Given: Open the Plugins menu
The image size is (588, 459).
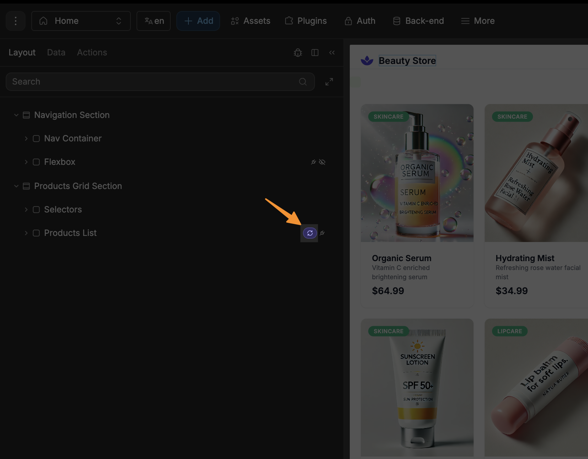Looking at the screenshot, I should click(306, 21).
